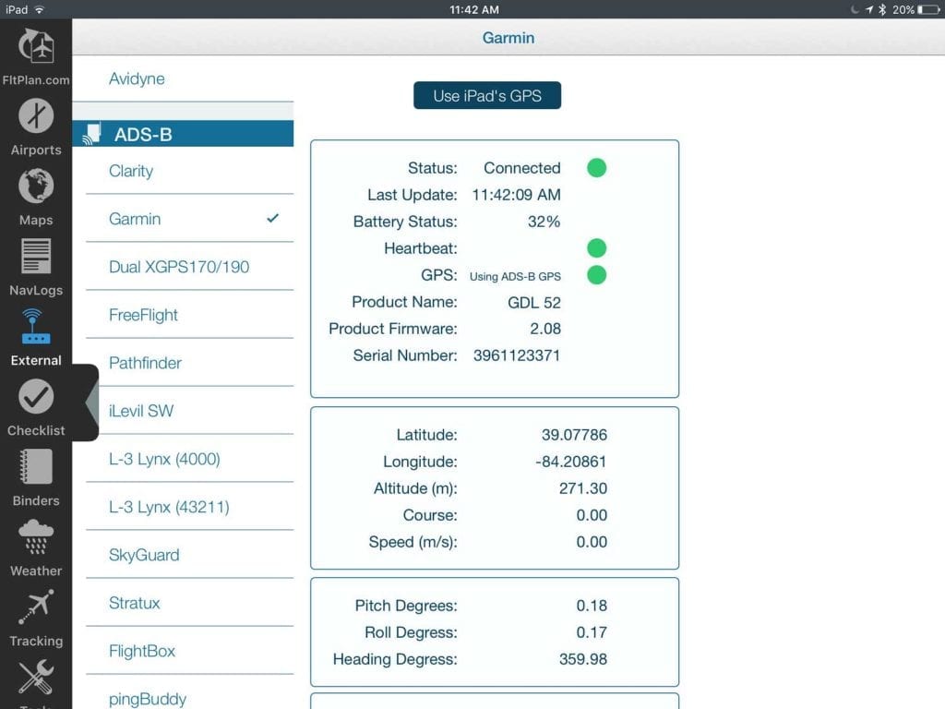Open the Airports section icon

[36, 115]
